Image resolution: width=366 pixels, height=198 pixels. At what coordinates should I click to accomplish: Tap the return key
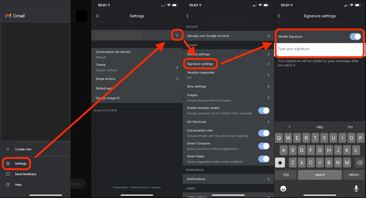pos(353,175)
